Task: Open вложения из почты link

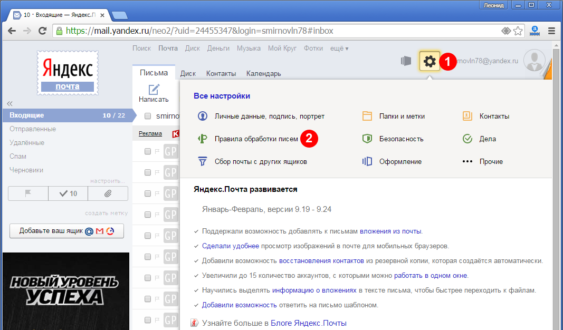Action: pyautogui.click(x=390, y=231)
